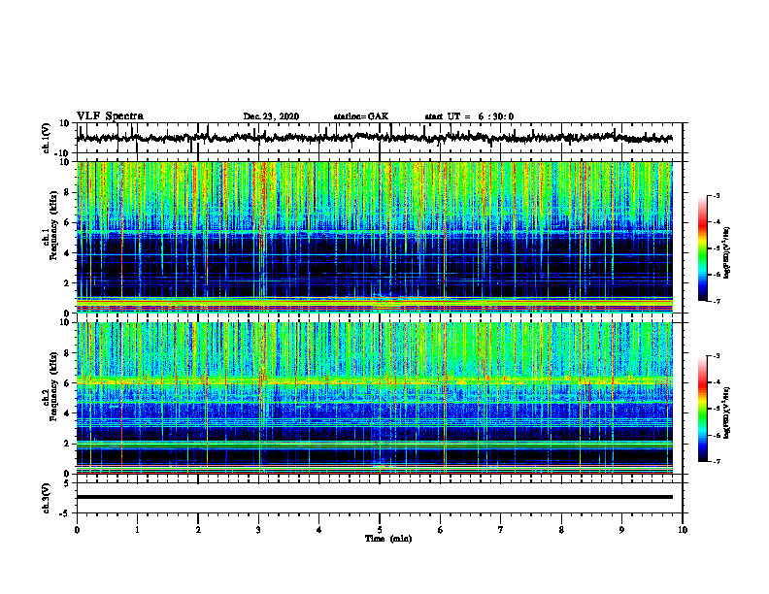
Task: Click the log(PSD) label beside ch.2 color bar
Action: (x=727, y=412)
